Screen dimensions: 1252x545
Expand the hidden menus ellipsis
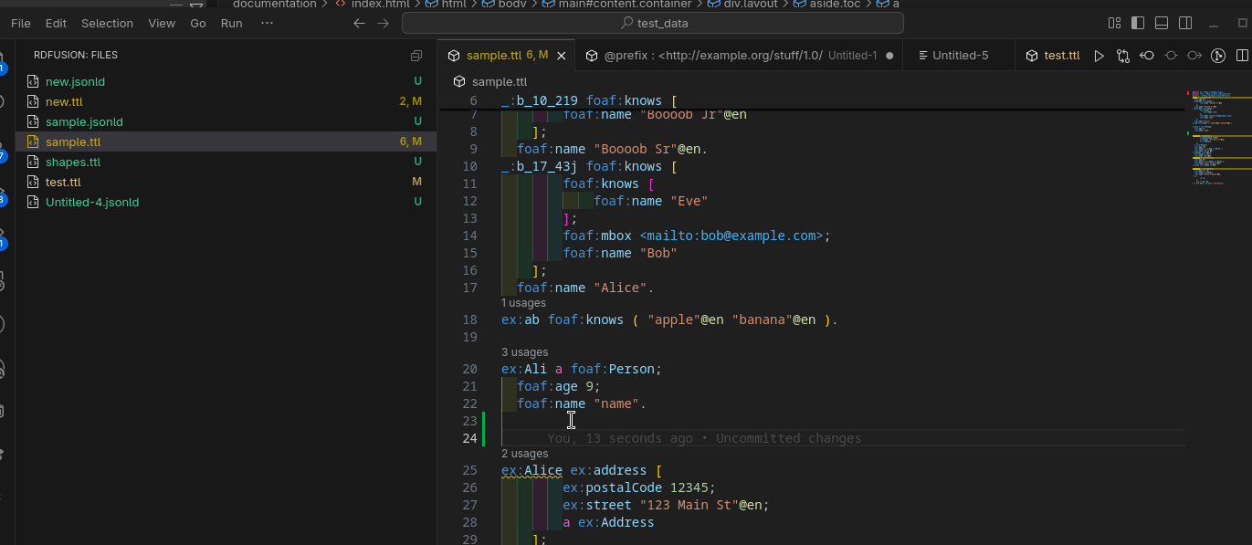pos(266,23)
